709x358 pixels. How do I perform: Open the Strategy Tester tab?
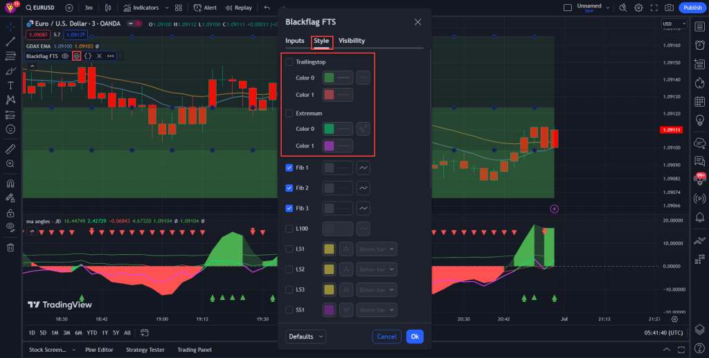(145, 350)
